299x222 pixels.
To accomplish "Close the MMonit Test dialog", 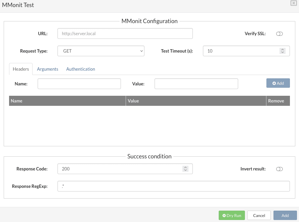I will [294, 3].
